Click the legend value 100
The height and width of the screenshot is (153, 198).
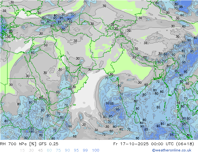point(96,151)
